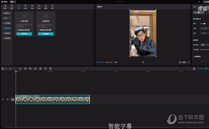
Task: Select the highlighted Smart Subtitles sidebar item
Action: coord(7,28)
